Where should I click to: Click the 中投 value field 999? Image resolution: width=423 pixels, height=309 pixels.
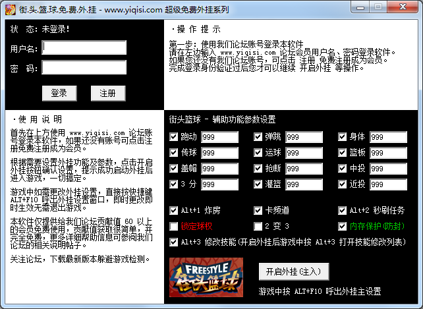point(388,169)
